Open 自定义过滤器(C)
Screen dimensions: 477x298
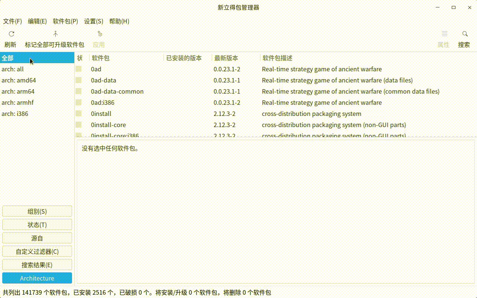point(37,251)
